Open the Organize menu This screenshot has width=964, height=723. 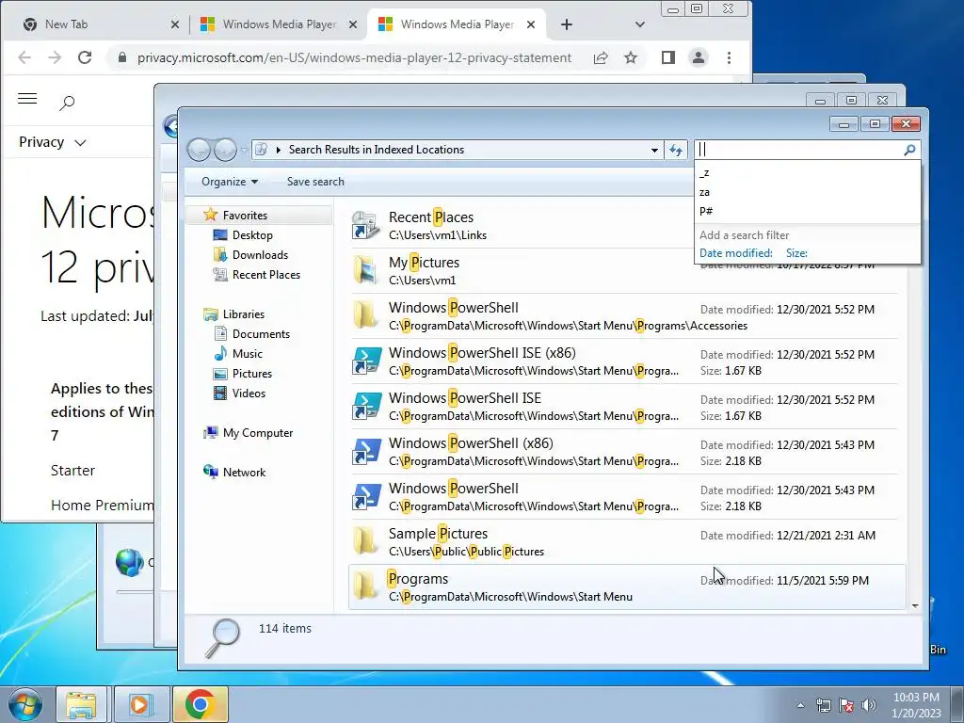[x=230, y=182]
